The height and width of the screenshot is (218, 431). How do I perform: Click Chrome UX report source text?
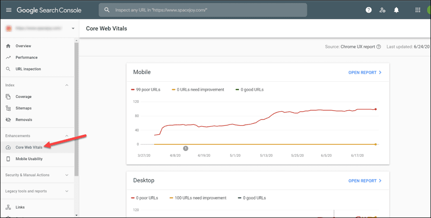(x=358, y=47)
